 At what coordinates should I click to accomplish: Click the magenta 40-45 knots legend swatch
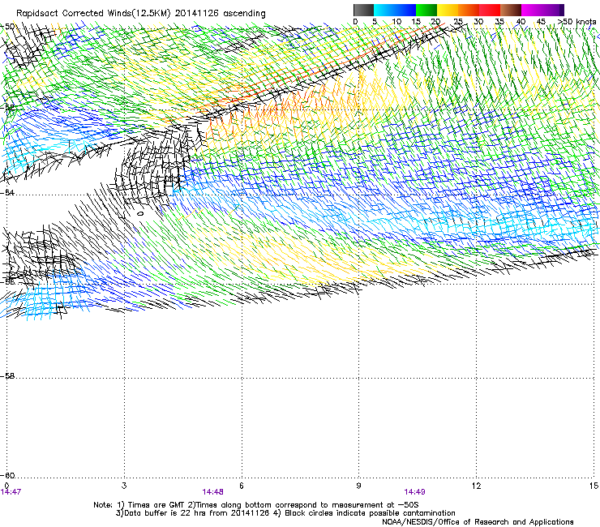point(532,10)
